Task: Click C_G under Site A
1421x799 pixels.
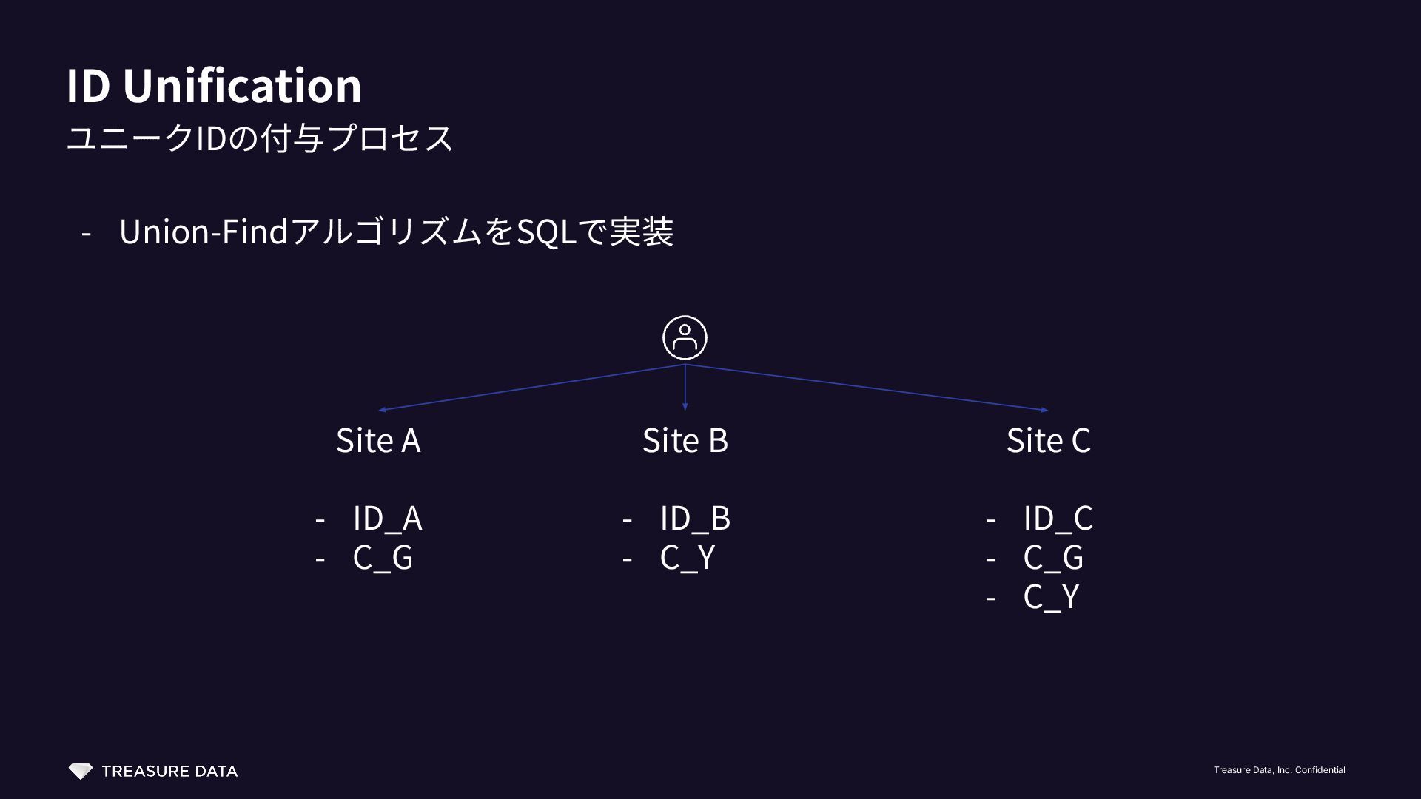Action: [x=383, y=557]
